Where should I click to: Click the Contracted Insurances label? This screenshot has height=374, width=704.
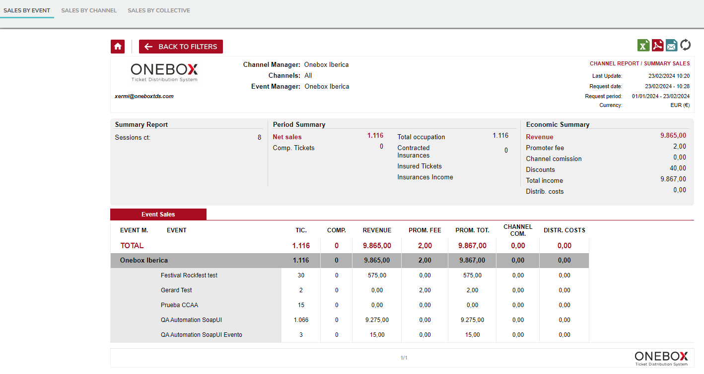pyautogui.click(x=414, y=152)
